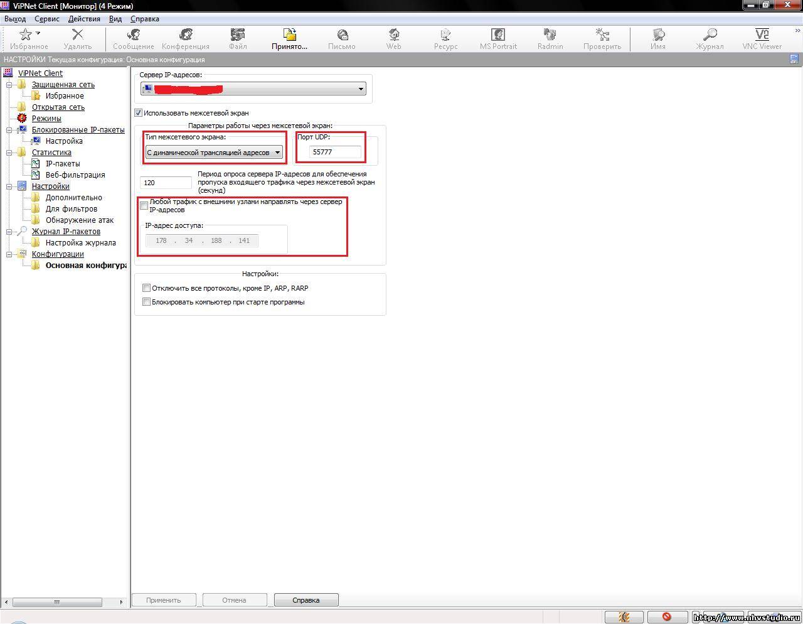Click the Web toolbar icon

tap(394, 35)
